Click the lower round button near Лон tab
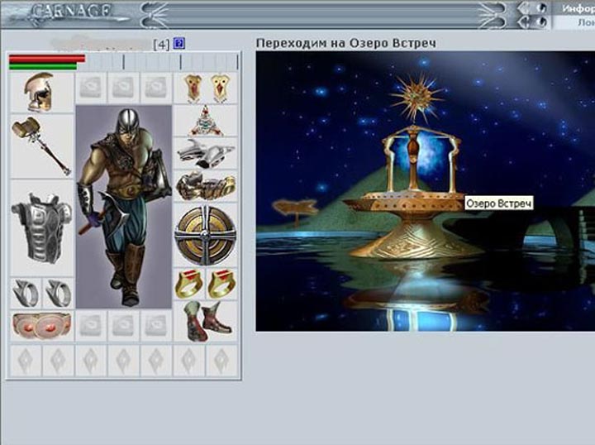The height and width of the screenshot is (445, 595). (542, 22)
